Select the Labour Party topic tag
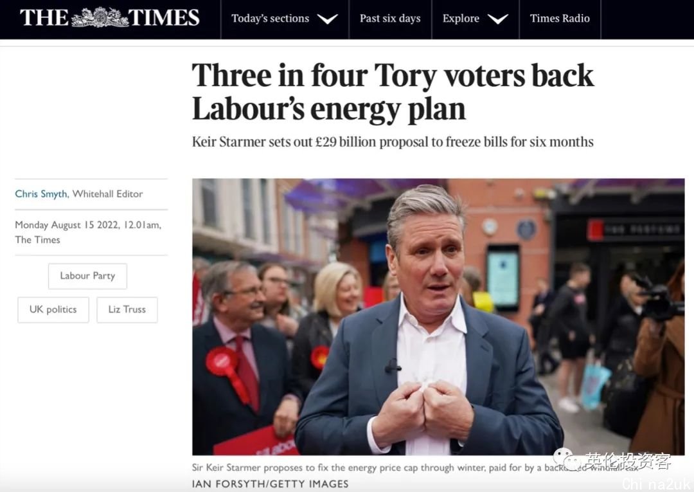 point(87,276)
